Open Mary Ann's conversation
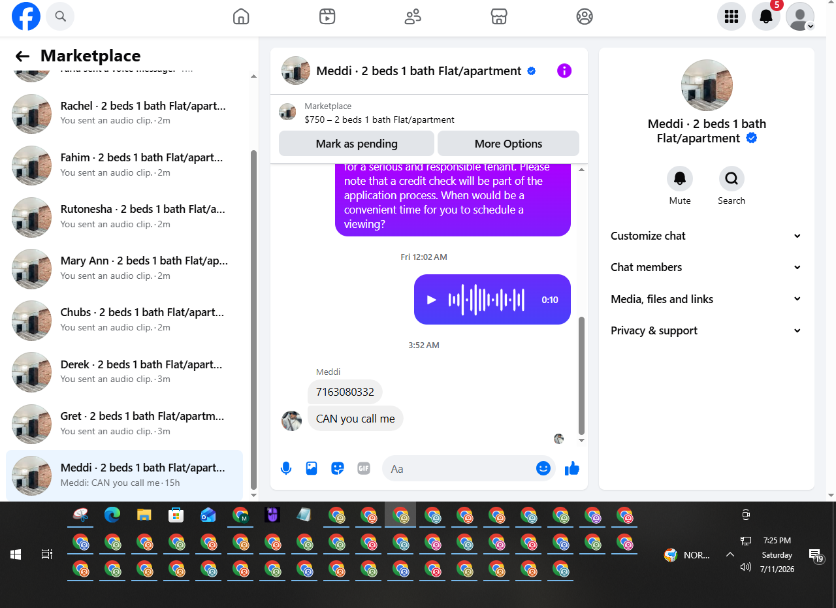The width and height of the screenshot is (836, 608). point(124,268)
